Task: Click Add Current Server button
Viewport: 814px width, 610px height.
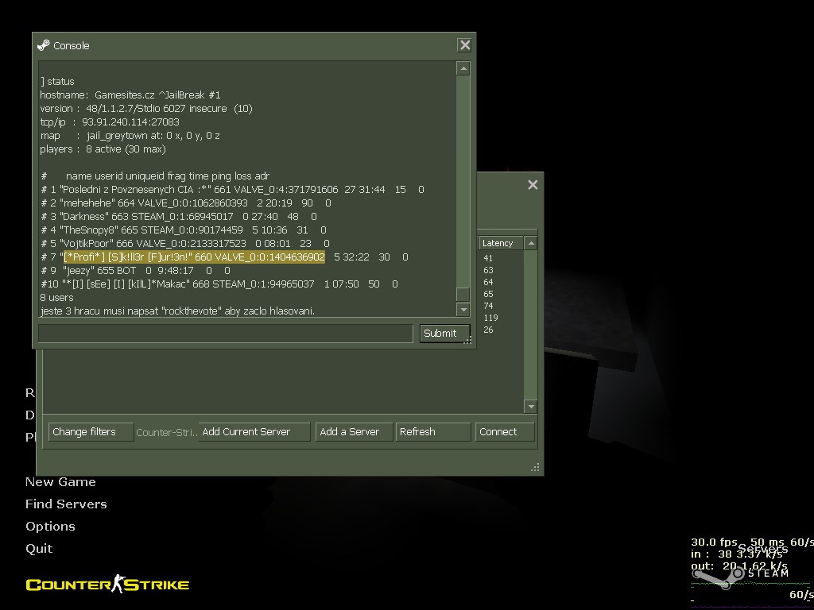Action: (x=254, y=432)
